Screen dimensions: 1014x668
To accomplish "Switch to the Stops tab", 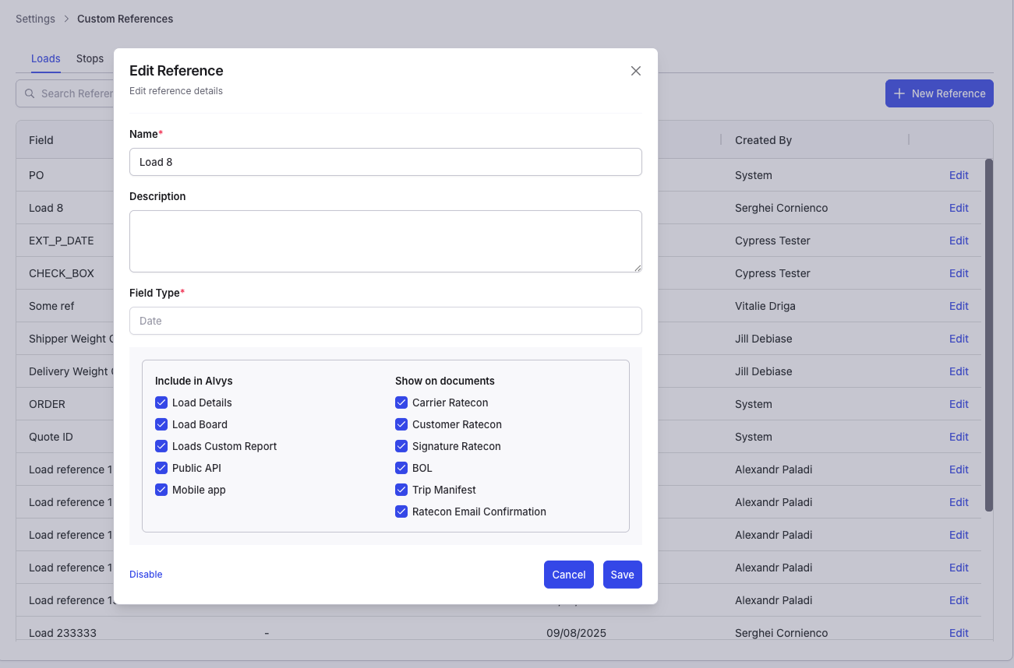I will 90,58.
